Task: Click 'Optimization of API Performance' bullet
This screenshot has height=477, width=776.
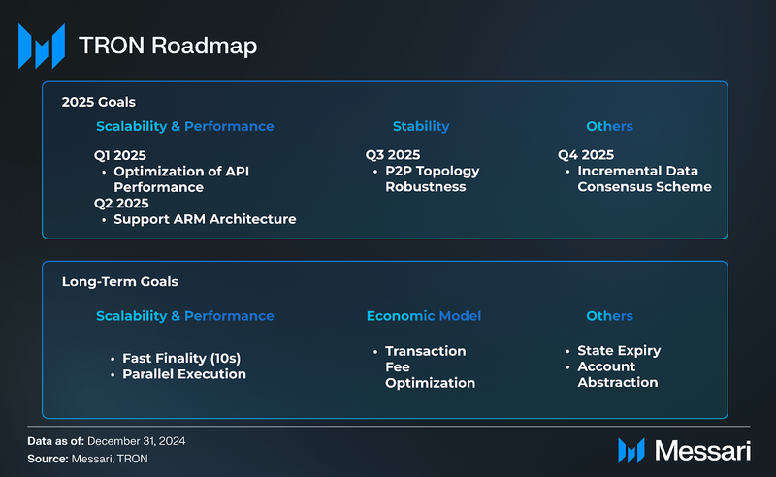Action: [x=181, y=179]
